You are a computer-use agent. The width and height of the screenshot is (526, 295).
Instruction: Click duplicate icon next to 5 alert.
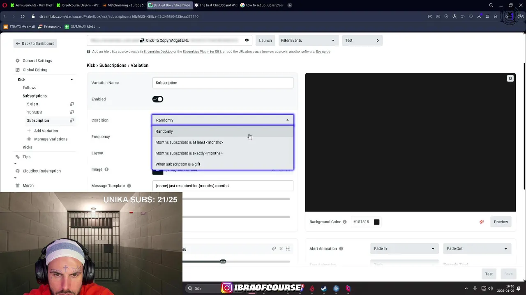[x=72, y=104]
